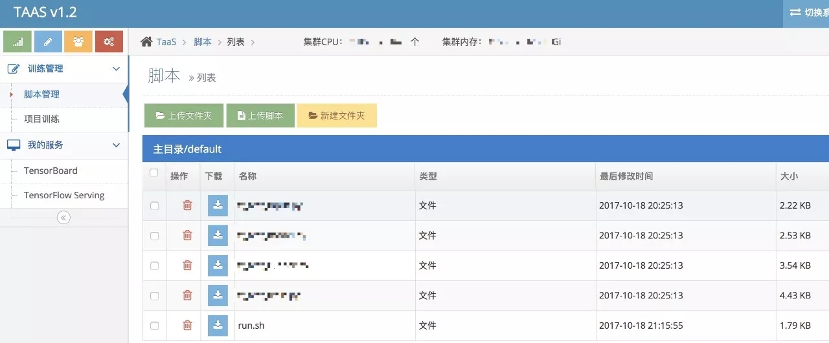This screenshot has width=829, height=343.
Task: Check the box for the 3.54 KB file
Action: 154,265
